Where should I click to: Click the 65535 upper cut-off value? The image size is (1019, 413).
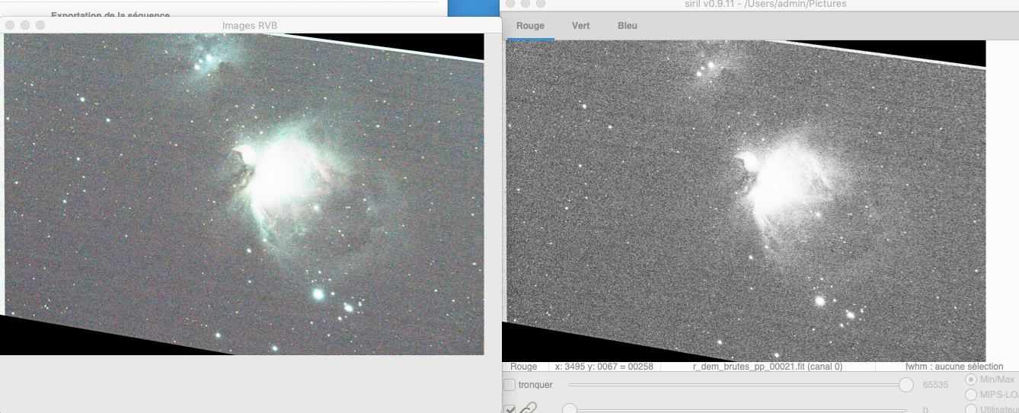[x=935, y=385]
